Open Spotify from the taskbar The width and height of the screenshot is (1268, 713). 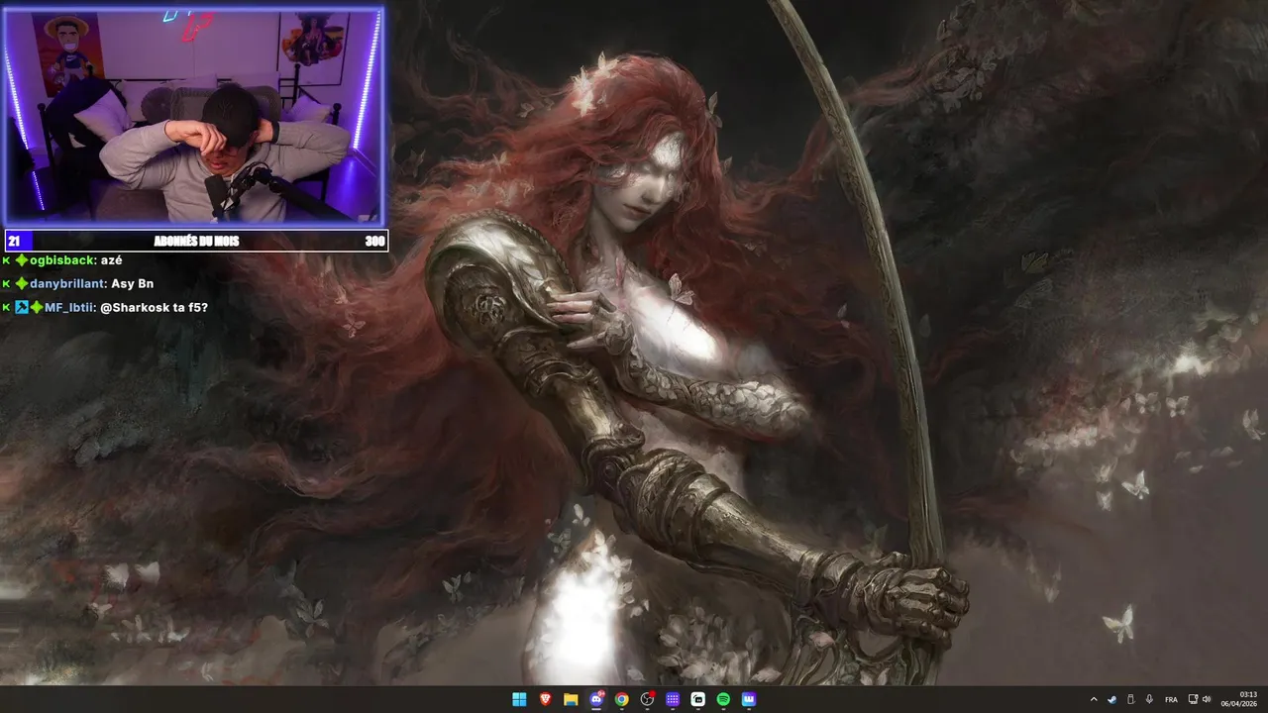(x=723, y=699)
